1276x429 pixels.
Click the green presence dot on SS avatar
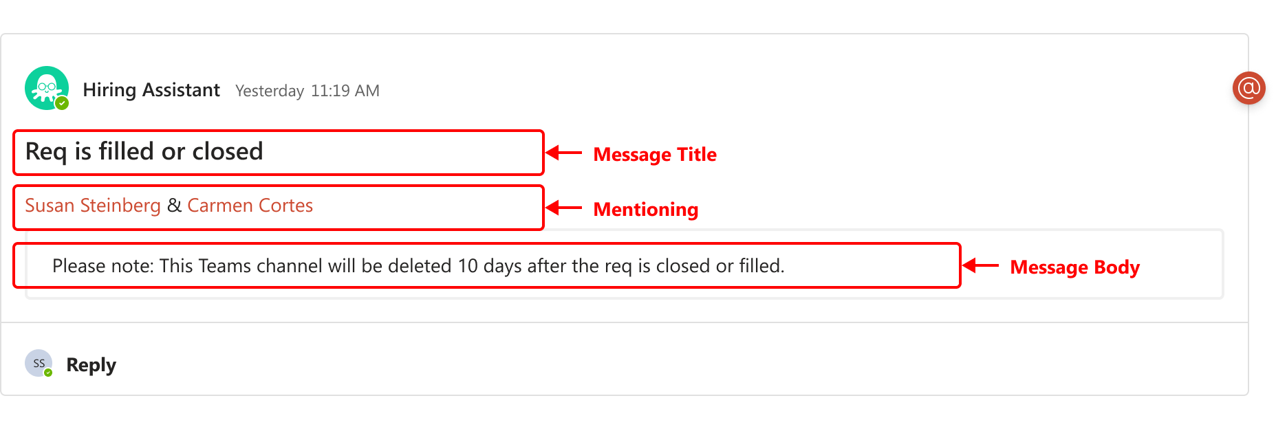48,373
